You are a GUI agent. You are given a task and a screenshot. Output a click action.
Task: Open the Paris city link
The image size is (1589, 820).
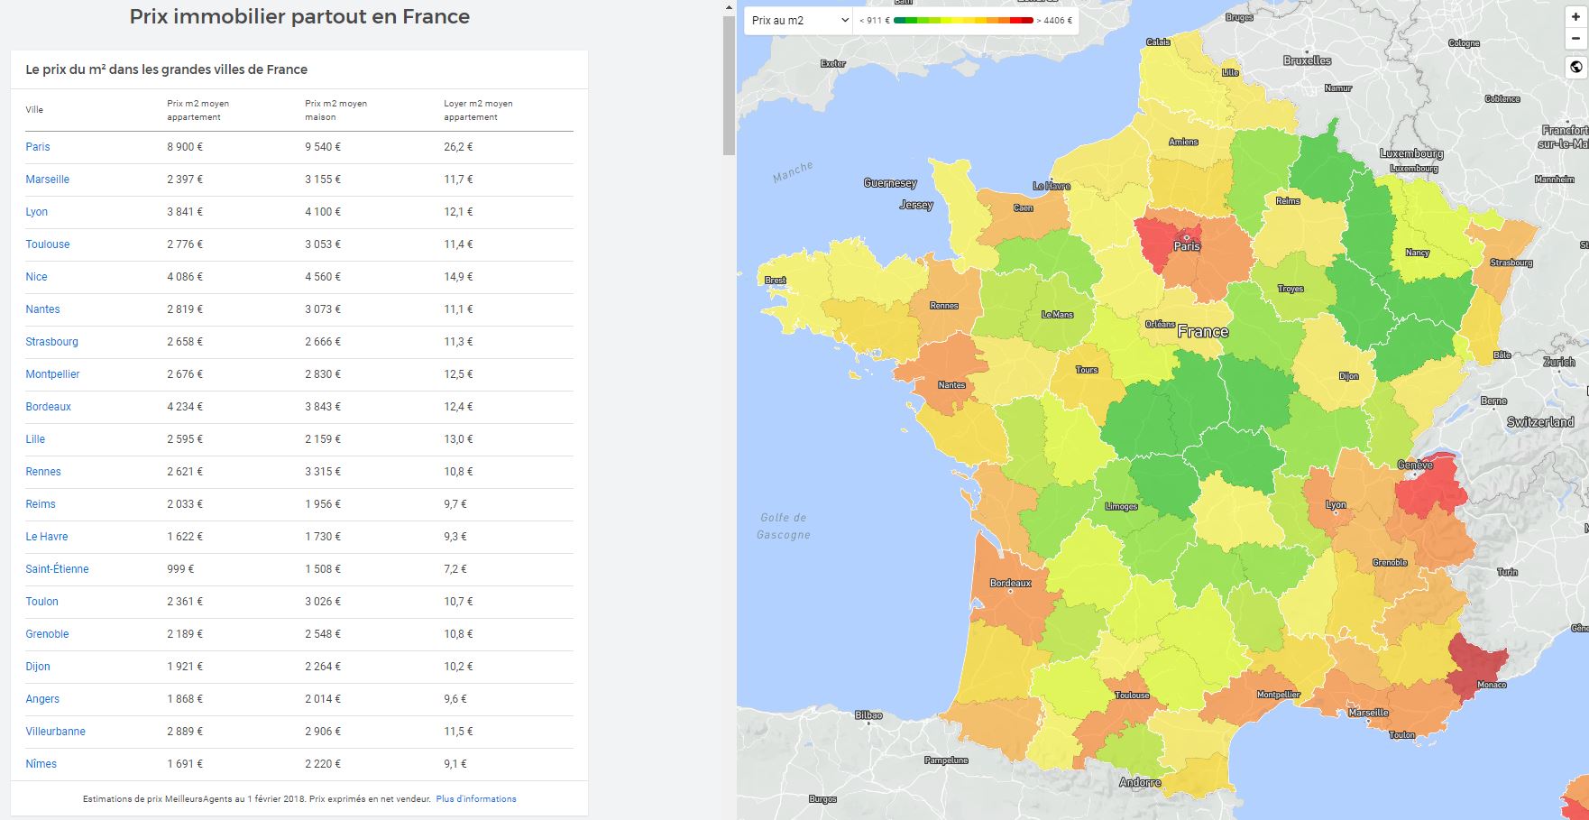click(38, 147)
